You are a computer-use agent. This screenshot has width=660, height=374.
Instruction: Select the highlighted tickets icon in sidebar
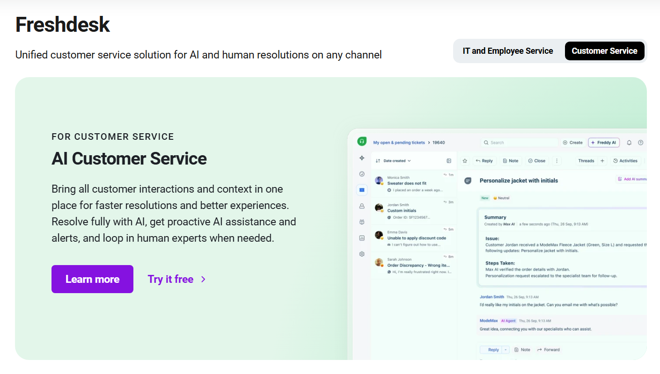(362, 190)
